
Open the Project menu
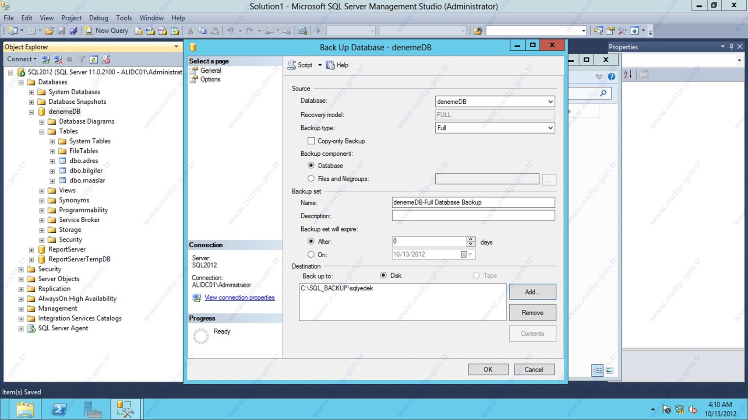click(71, 18)
